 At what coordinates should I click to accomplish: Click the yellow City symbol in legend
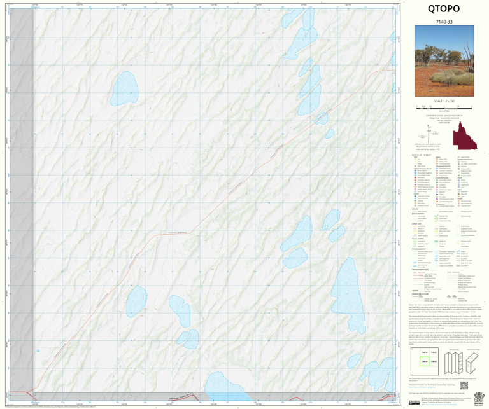coord(415,160)
